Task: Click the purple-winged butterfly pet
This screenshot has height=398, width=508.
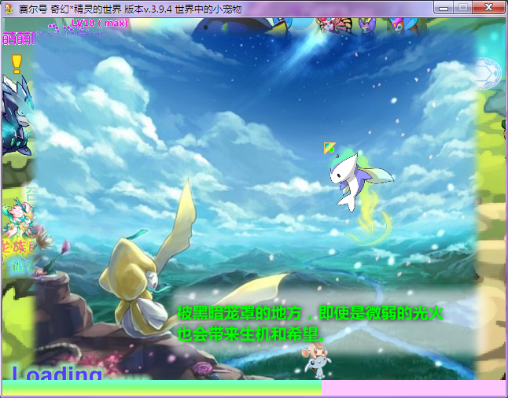Action: pos(367,26)
